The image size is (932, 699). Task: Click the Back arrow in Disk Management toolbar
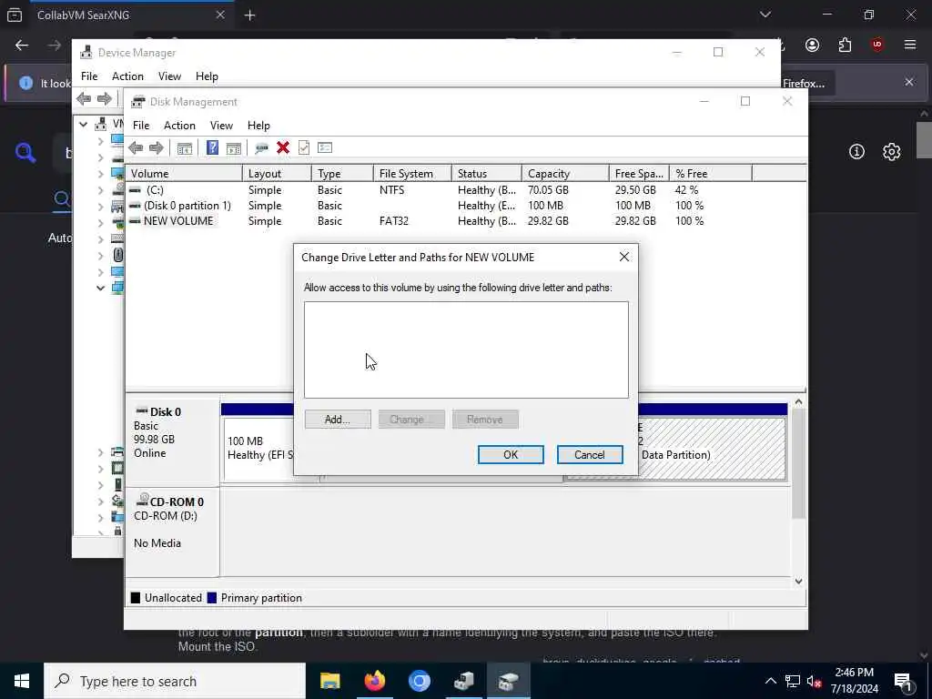(136, 148)
